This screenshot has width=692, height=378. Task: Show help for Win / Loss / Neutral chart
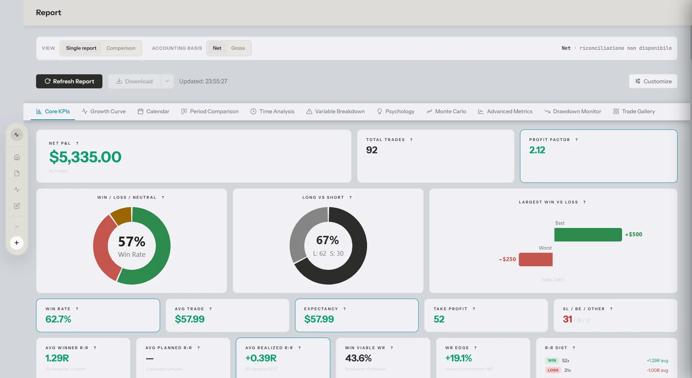(x=163, y=198)
